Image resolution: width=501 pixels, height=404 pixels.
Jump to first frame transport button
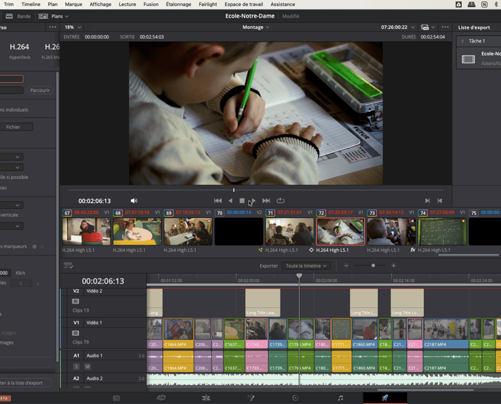point(218,201)
